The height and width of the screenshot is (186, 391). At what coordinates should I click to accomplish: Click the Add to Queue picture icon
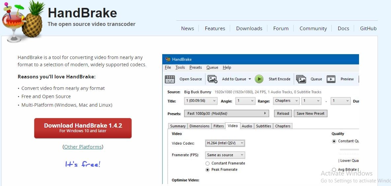(x=212, y=79)
